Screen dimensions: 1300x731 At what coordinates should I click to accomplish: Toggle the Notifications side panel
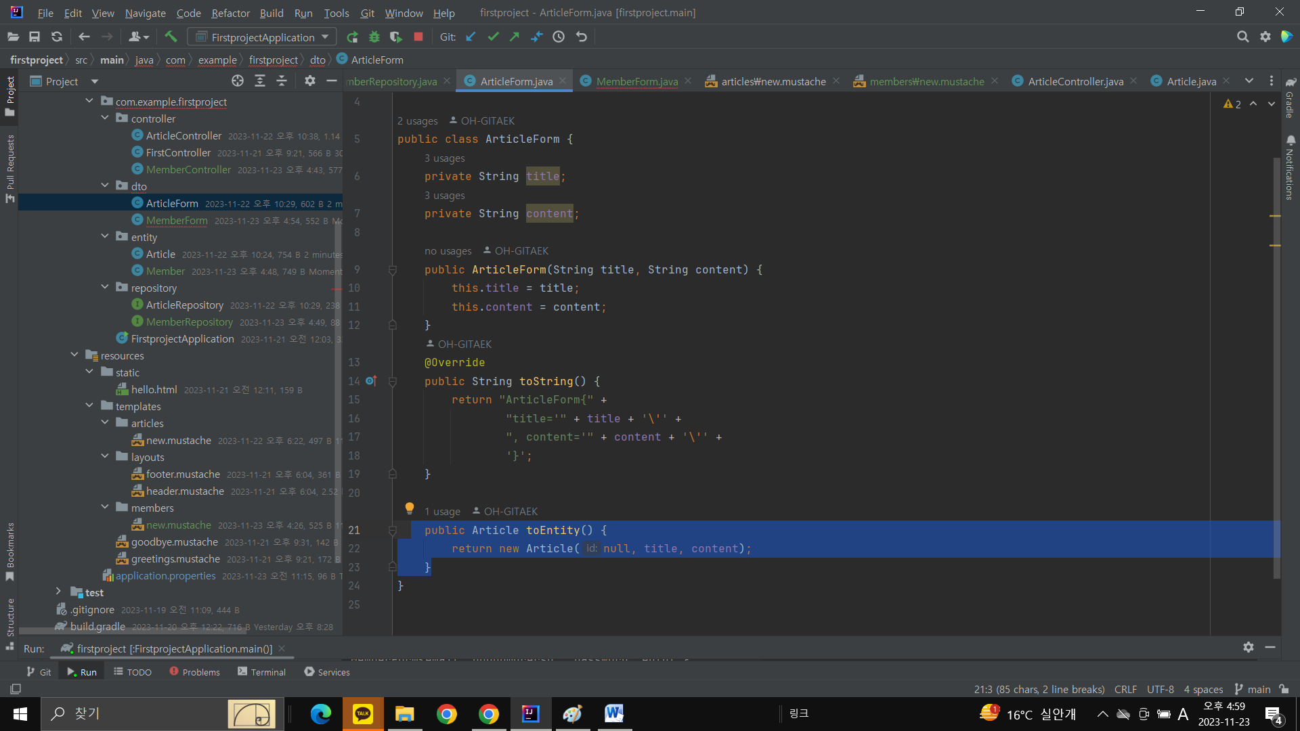click(1290, 168)
